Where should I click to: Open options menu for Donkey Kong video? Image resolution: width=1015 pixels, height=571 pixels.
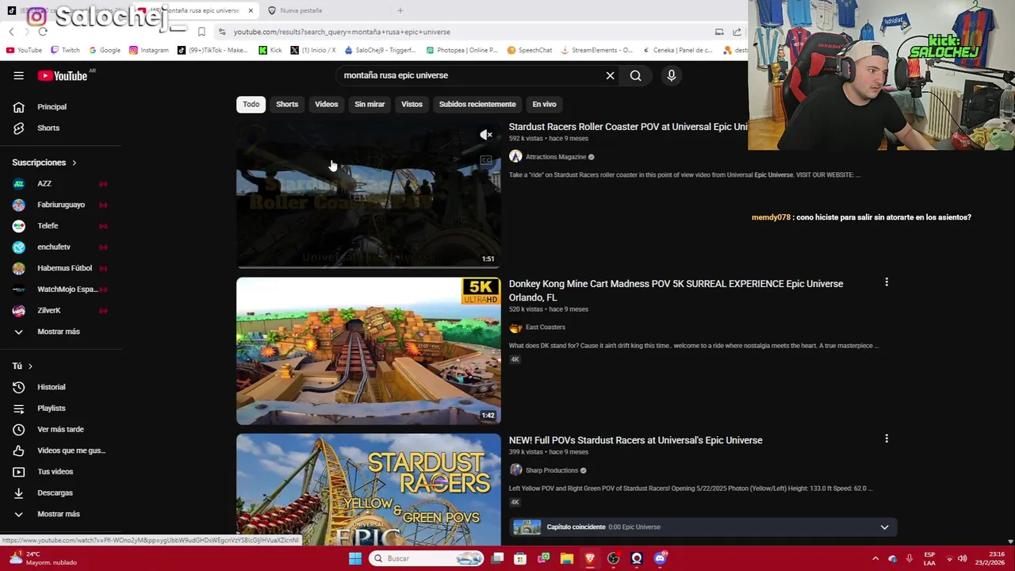click(887, 282)
